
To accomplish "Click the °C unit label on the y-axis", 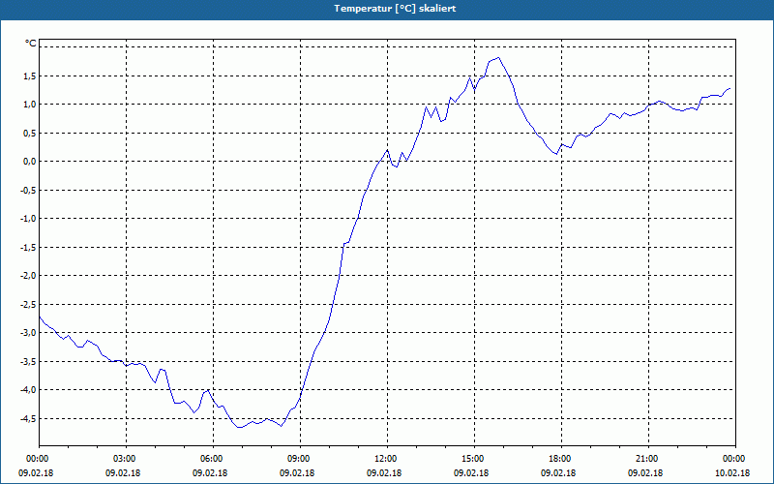I will [31, 44].
